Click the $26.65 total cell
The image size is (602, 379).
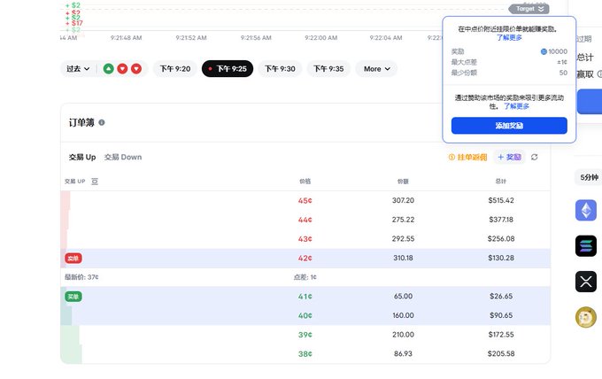[501, 297]
